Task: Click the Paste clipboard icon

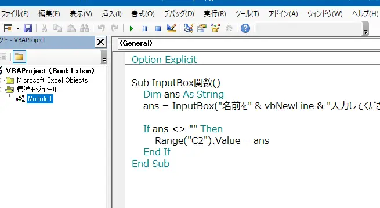Action: pos(71,28)
